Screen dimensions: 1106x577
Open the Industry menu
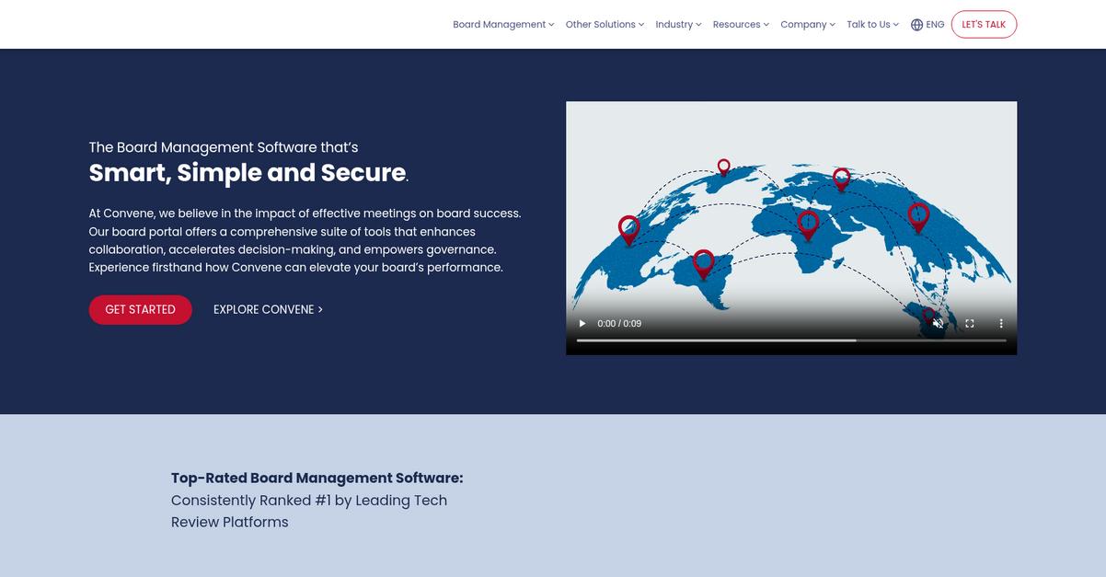(x=678, y=25)
